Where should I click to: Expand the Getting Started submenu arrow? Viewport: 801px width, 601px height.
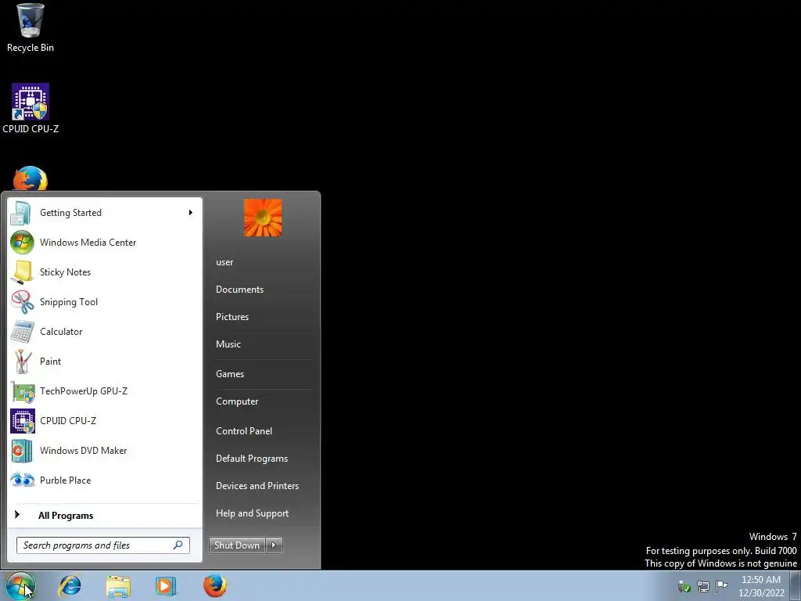[x=191, y=213]
